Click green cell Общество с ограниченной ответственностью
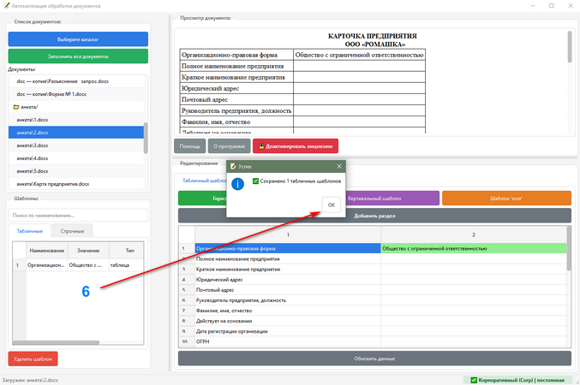The image size is (580, 385). (x=474, y=248)
